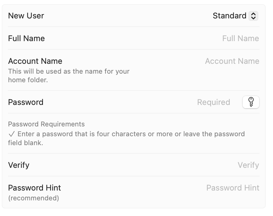Click the home folder description text
Viewport: 273px width, 216px height.
tap(69, 76)
